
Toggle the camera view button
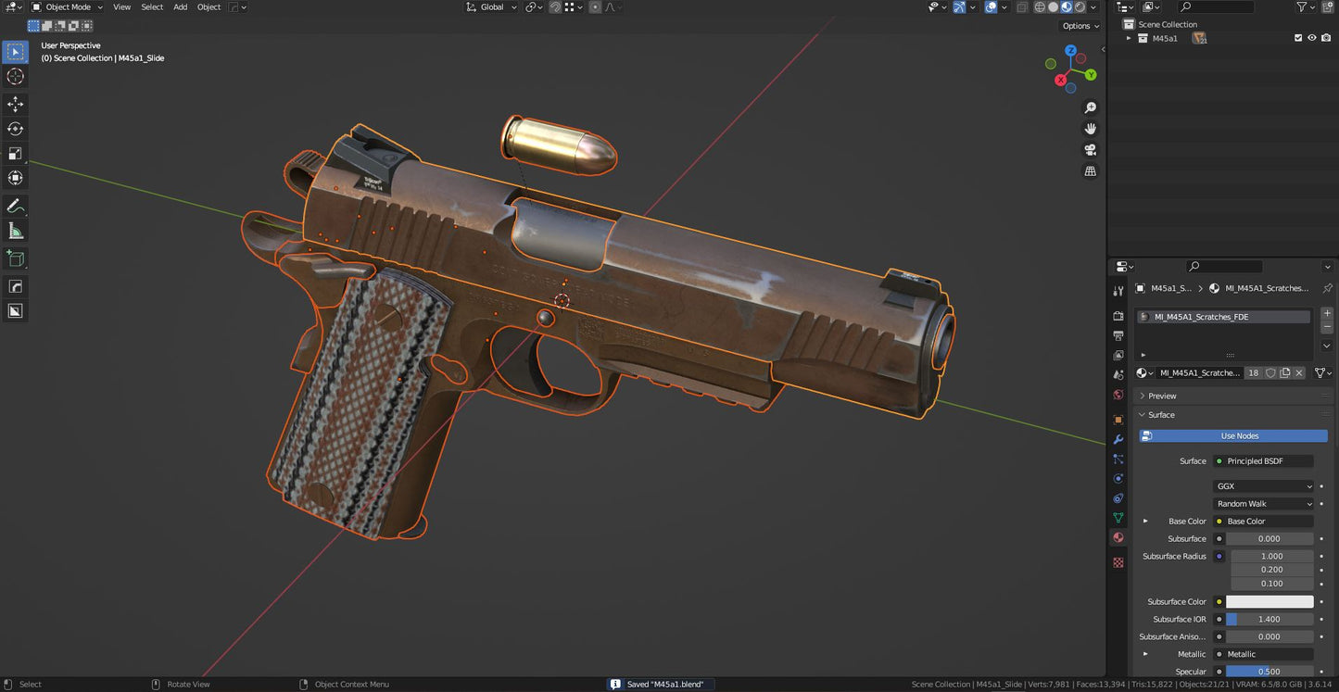pyautogui.click(x=1091, y=150)
